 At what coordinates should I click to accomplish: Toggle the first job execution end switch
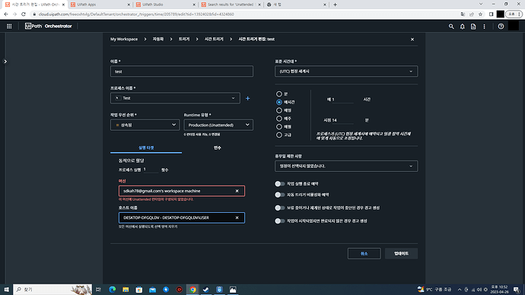(x=279, y=184)
